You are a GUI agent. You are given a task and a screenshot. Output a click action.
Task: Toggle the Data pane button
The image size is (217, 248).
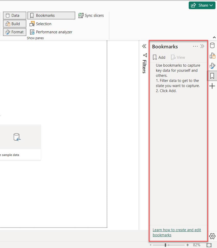tap(15, 16)
